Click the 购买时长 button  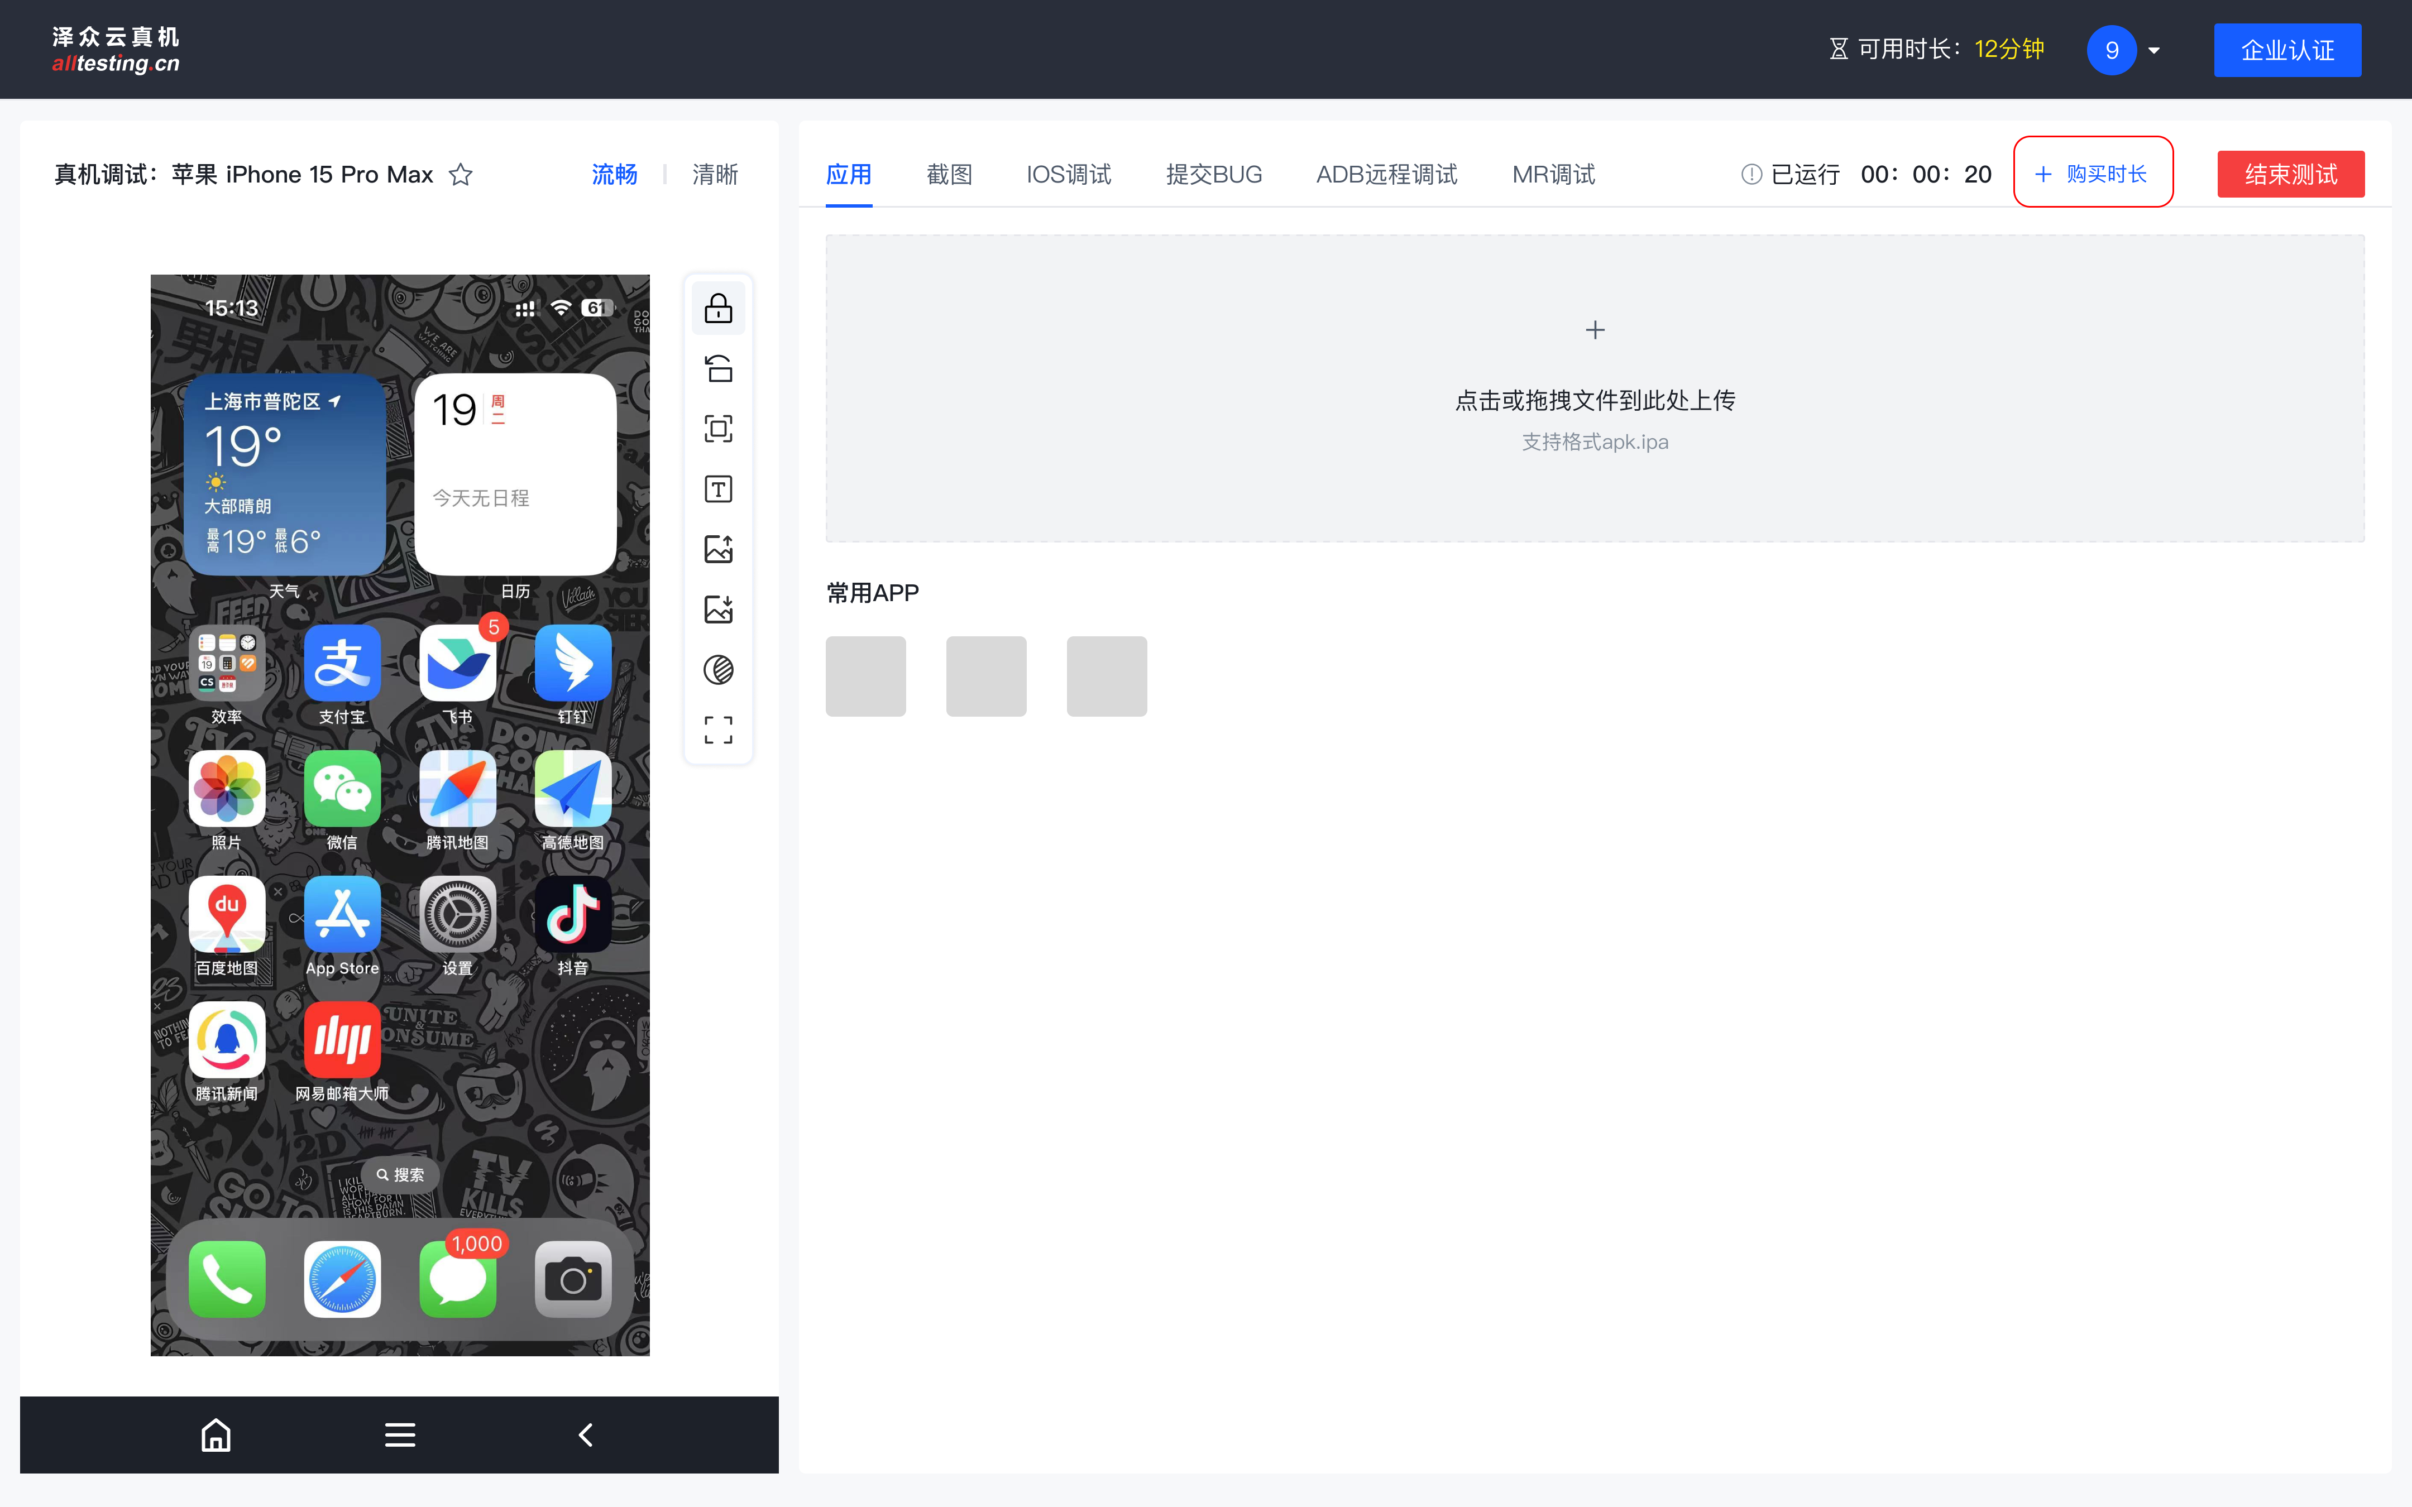click(x=2092, y=174)
